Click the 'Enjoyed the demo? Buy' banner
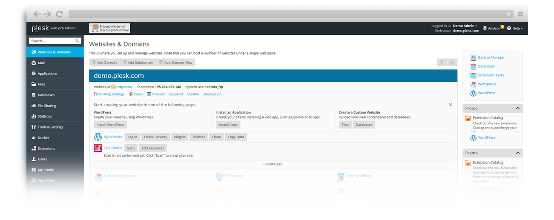 click(109, 28)
